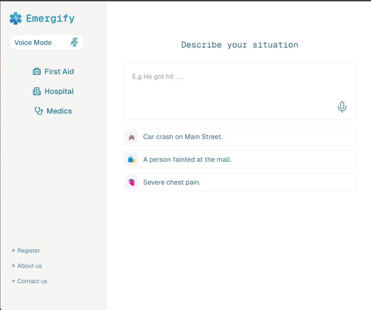Viewport: 371px width, 310px height.
Task: Select the 'Severe chest pain.' suggestion
Action: pyautogui.click(x=240, y=182)
